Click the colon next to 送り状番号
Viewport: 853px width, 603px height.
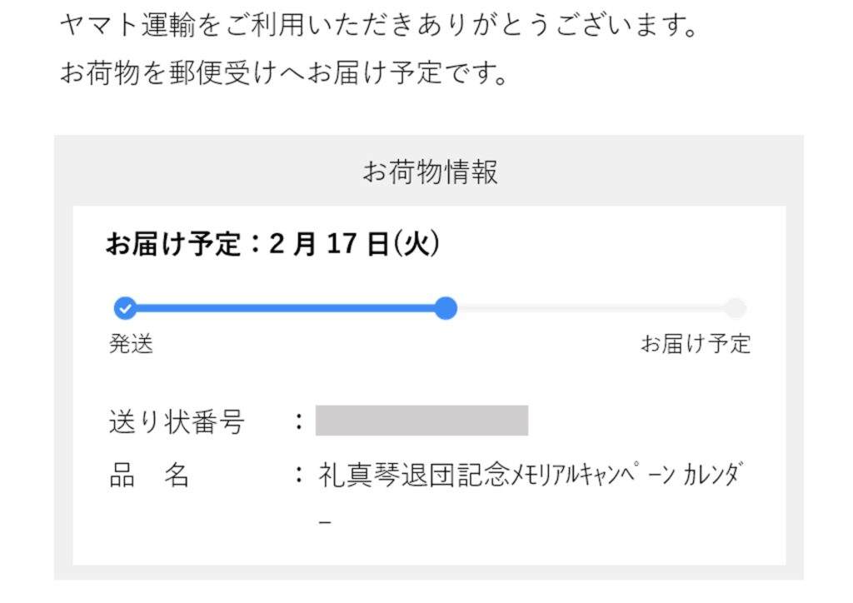click(298, 421)
